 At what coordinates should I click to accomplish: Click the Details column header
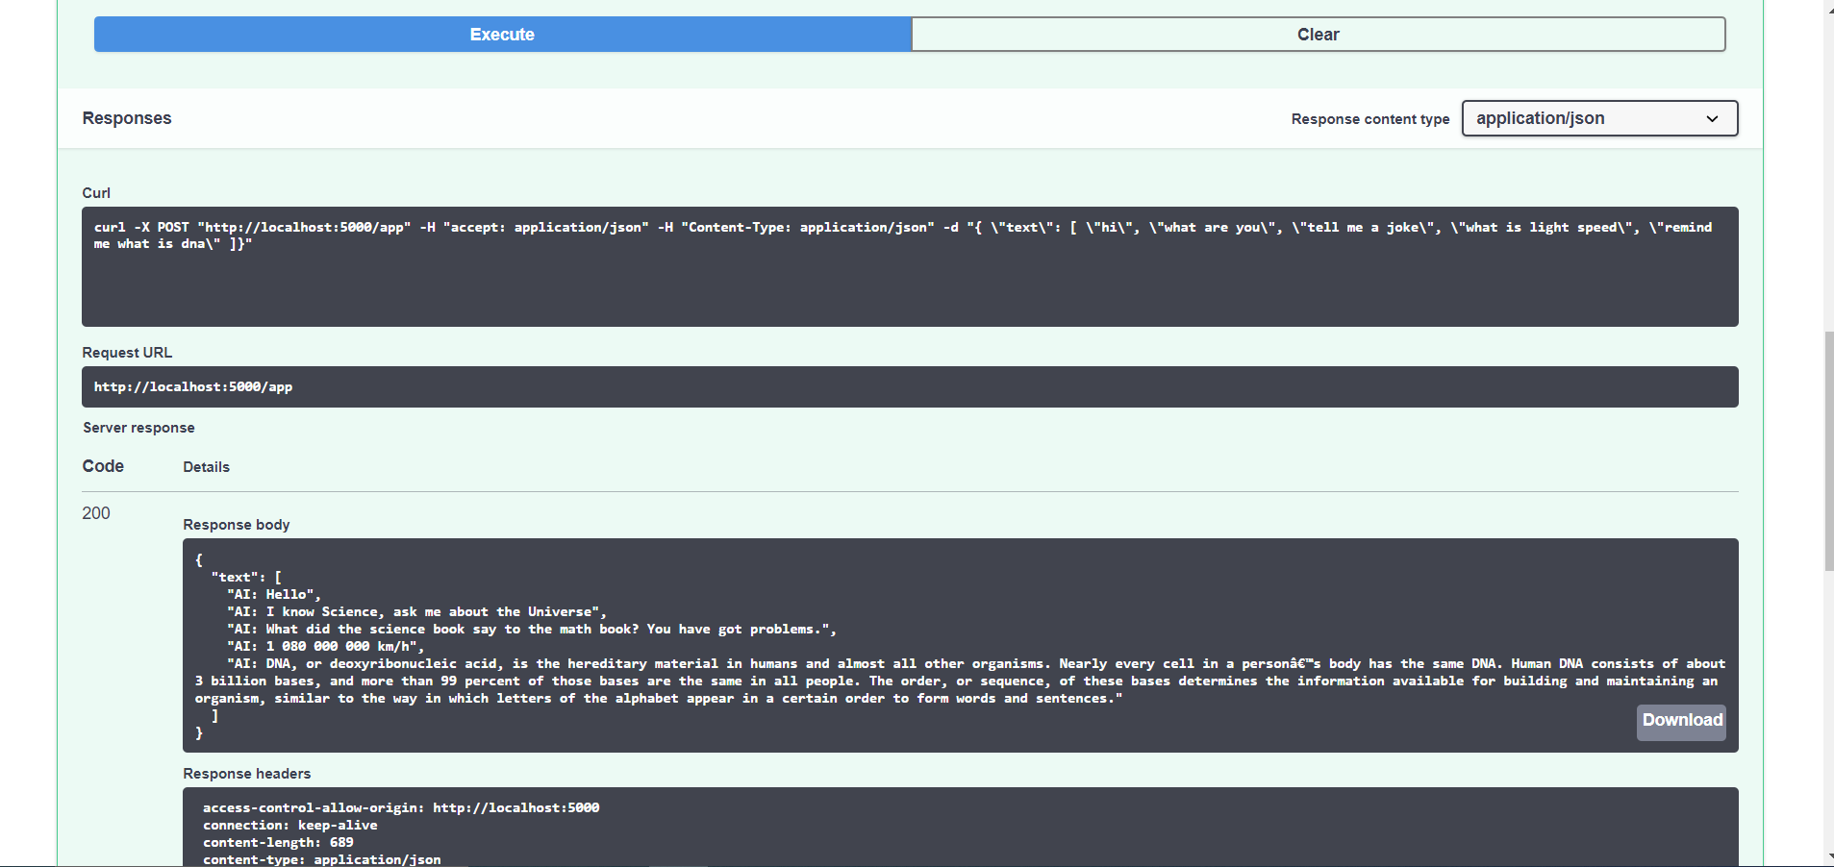(206, 466)
